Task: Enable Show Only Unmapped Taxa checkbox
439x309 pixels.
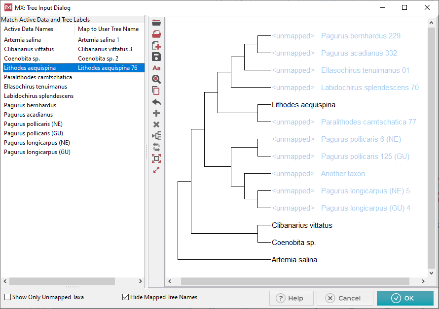Action: click(x=8, y=297)
